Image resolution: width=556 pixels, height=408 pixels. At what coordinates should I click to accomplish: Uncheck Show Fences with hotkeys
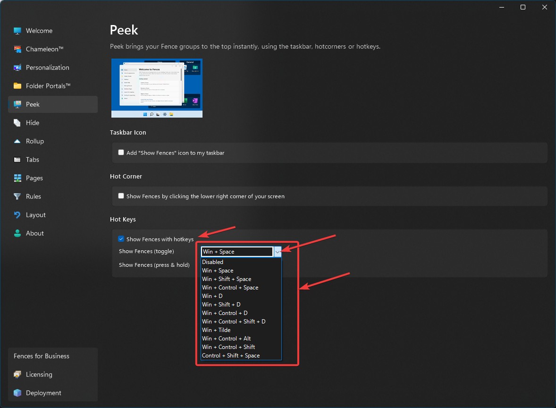pos(121,239)
